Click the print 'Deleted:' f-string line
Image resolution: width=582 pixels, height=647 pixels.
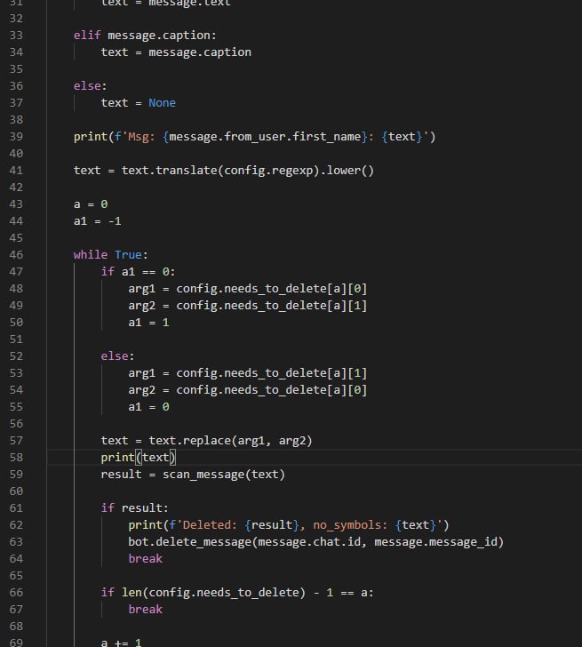point(289,525)
